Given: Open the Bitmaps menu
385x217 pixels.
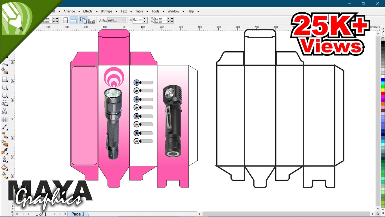Looking at the screenshot, I should [x=106, y=11].
